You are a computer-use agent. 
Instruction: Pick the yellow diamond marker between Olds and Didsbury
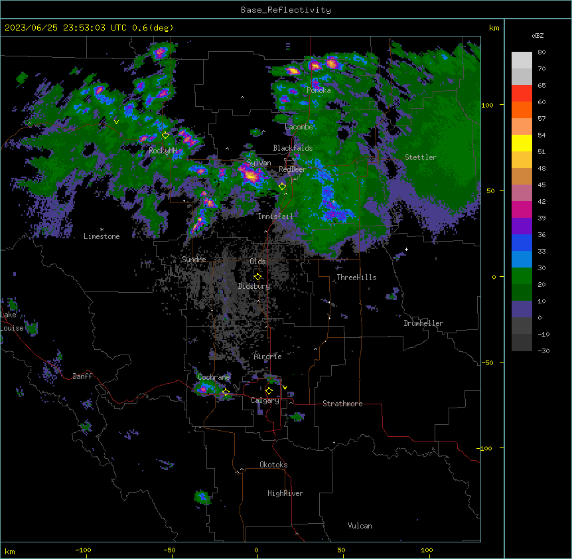(257, 277)
